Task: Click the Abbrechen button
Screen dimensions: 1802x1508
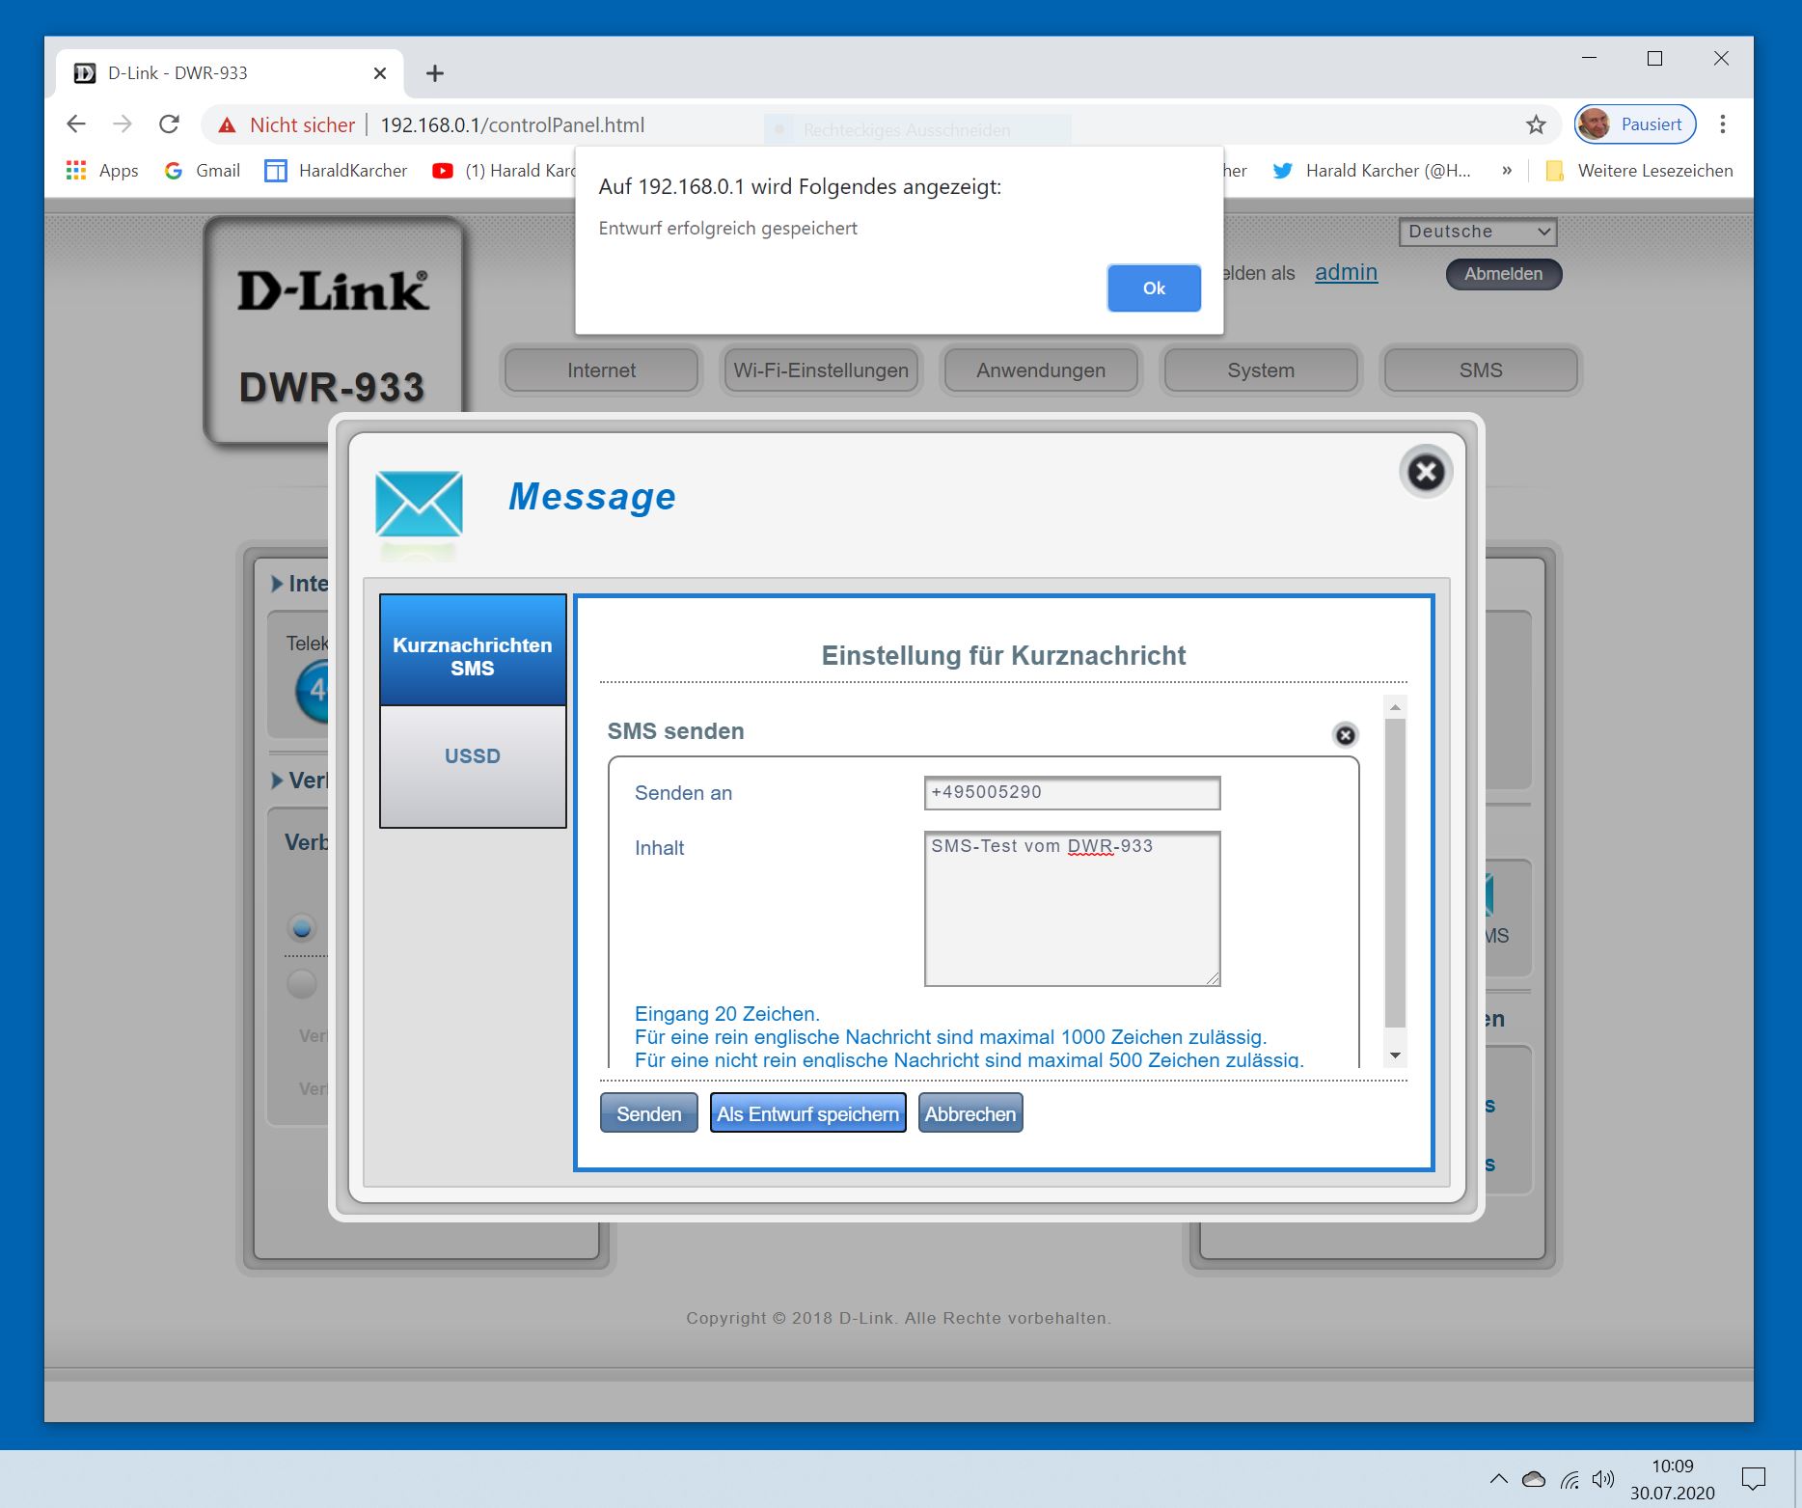Action: tap(970, 1113)
